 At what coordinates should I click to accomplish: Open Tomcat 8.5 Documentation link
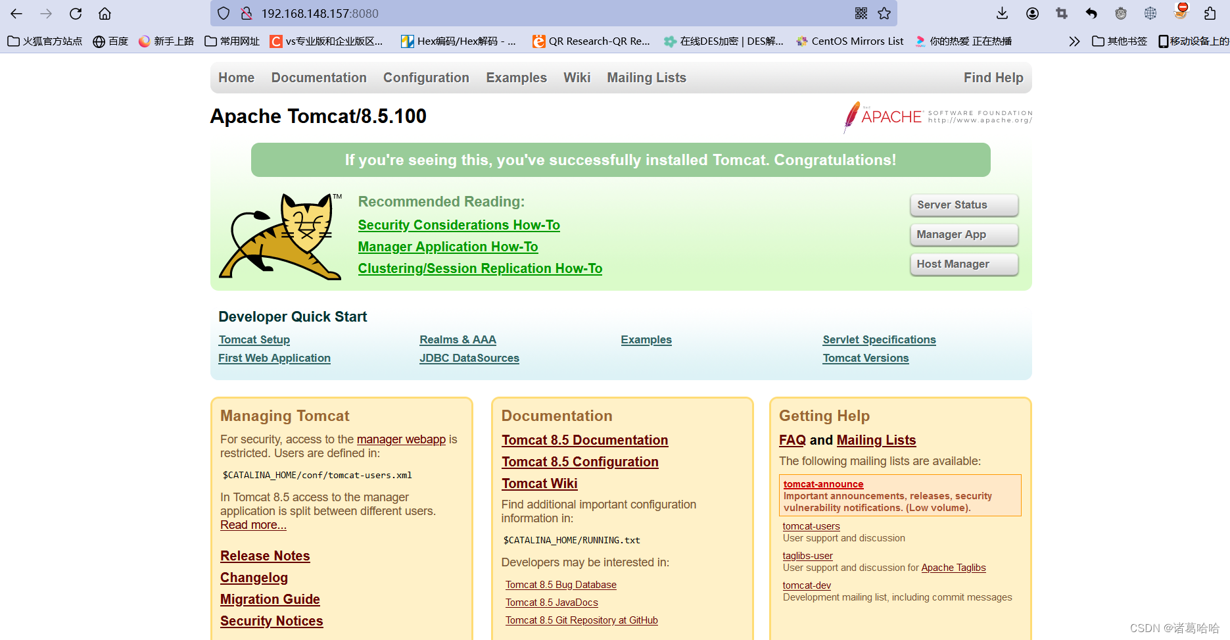[x=584, y=440]
